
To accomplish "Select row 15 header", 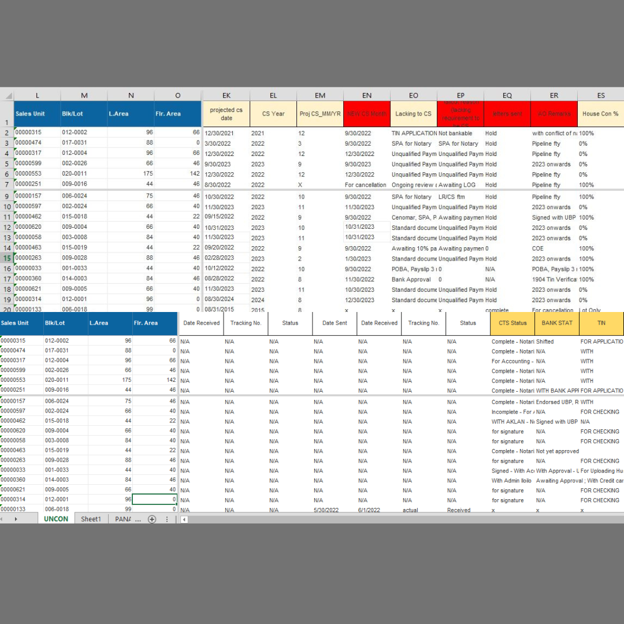I will point(7,258).
